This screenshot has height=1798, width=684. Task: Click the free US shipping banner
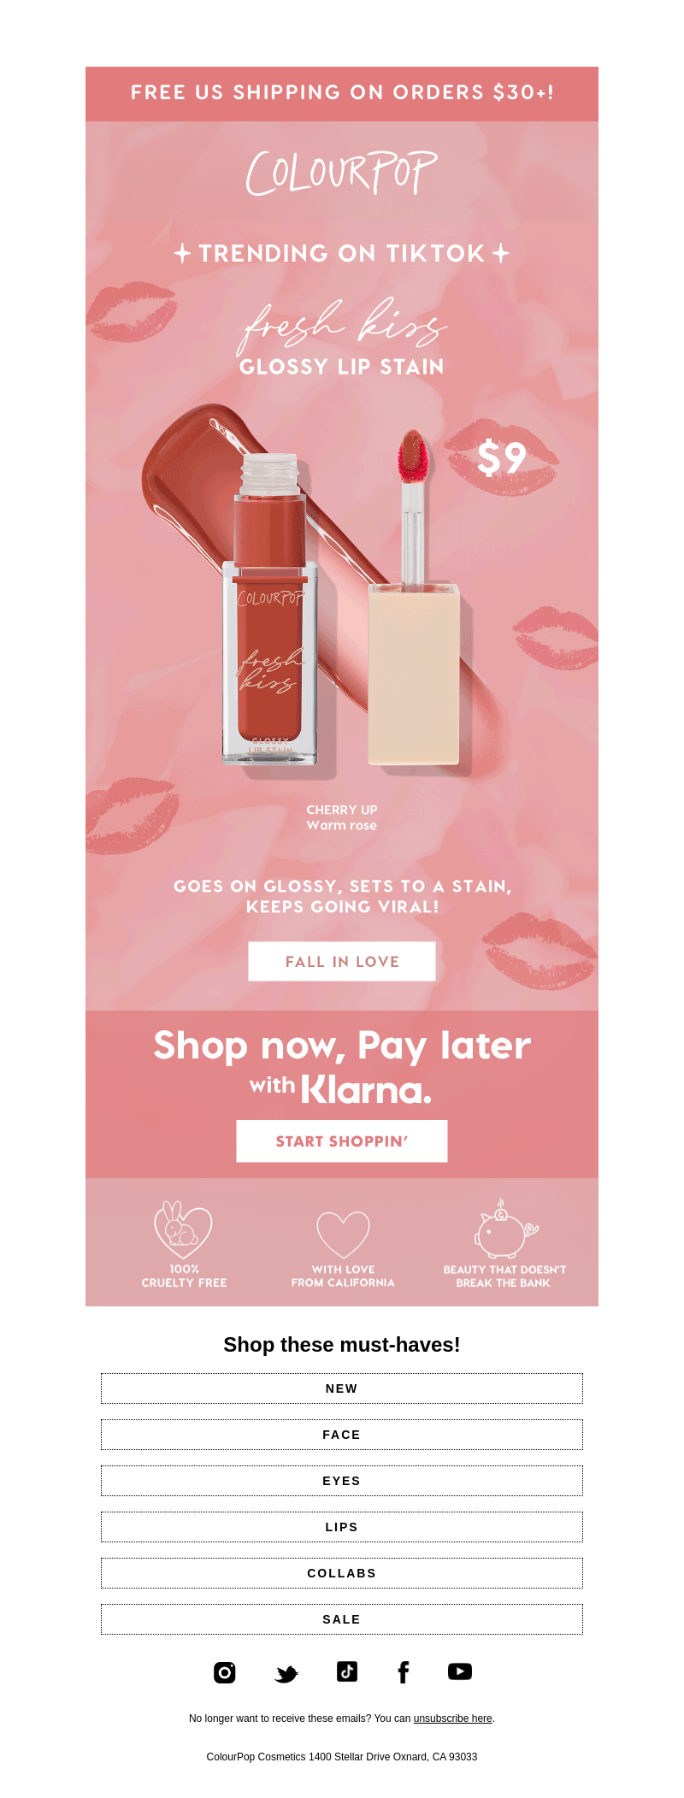click(342, 93)
